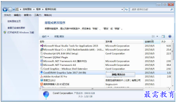Click the CorelDRAW balloon icon in list
Screen dimensions: 177x103
(x=41, y=73)
